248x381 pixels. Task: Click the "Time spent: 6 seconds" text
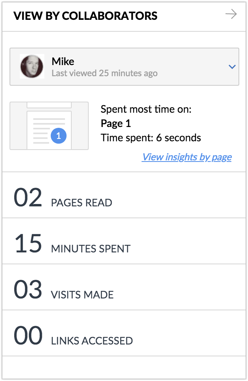coord(151,138)
